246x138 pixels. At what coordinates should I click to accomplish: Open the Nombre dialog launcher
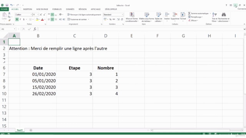click(123, 24)
